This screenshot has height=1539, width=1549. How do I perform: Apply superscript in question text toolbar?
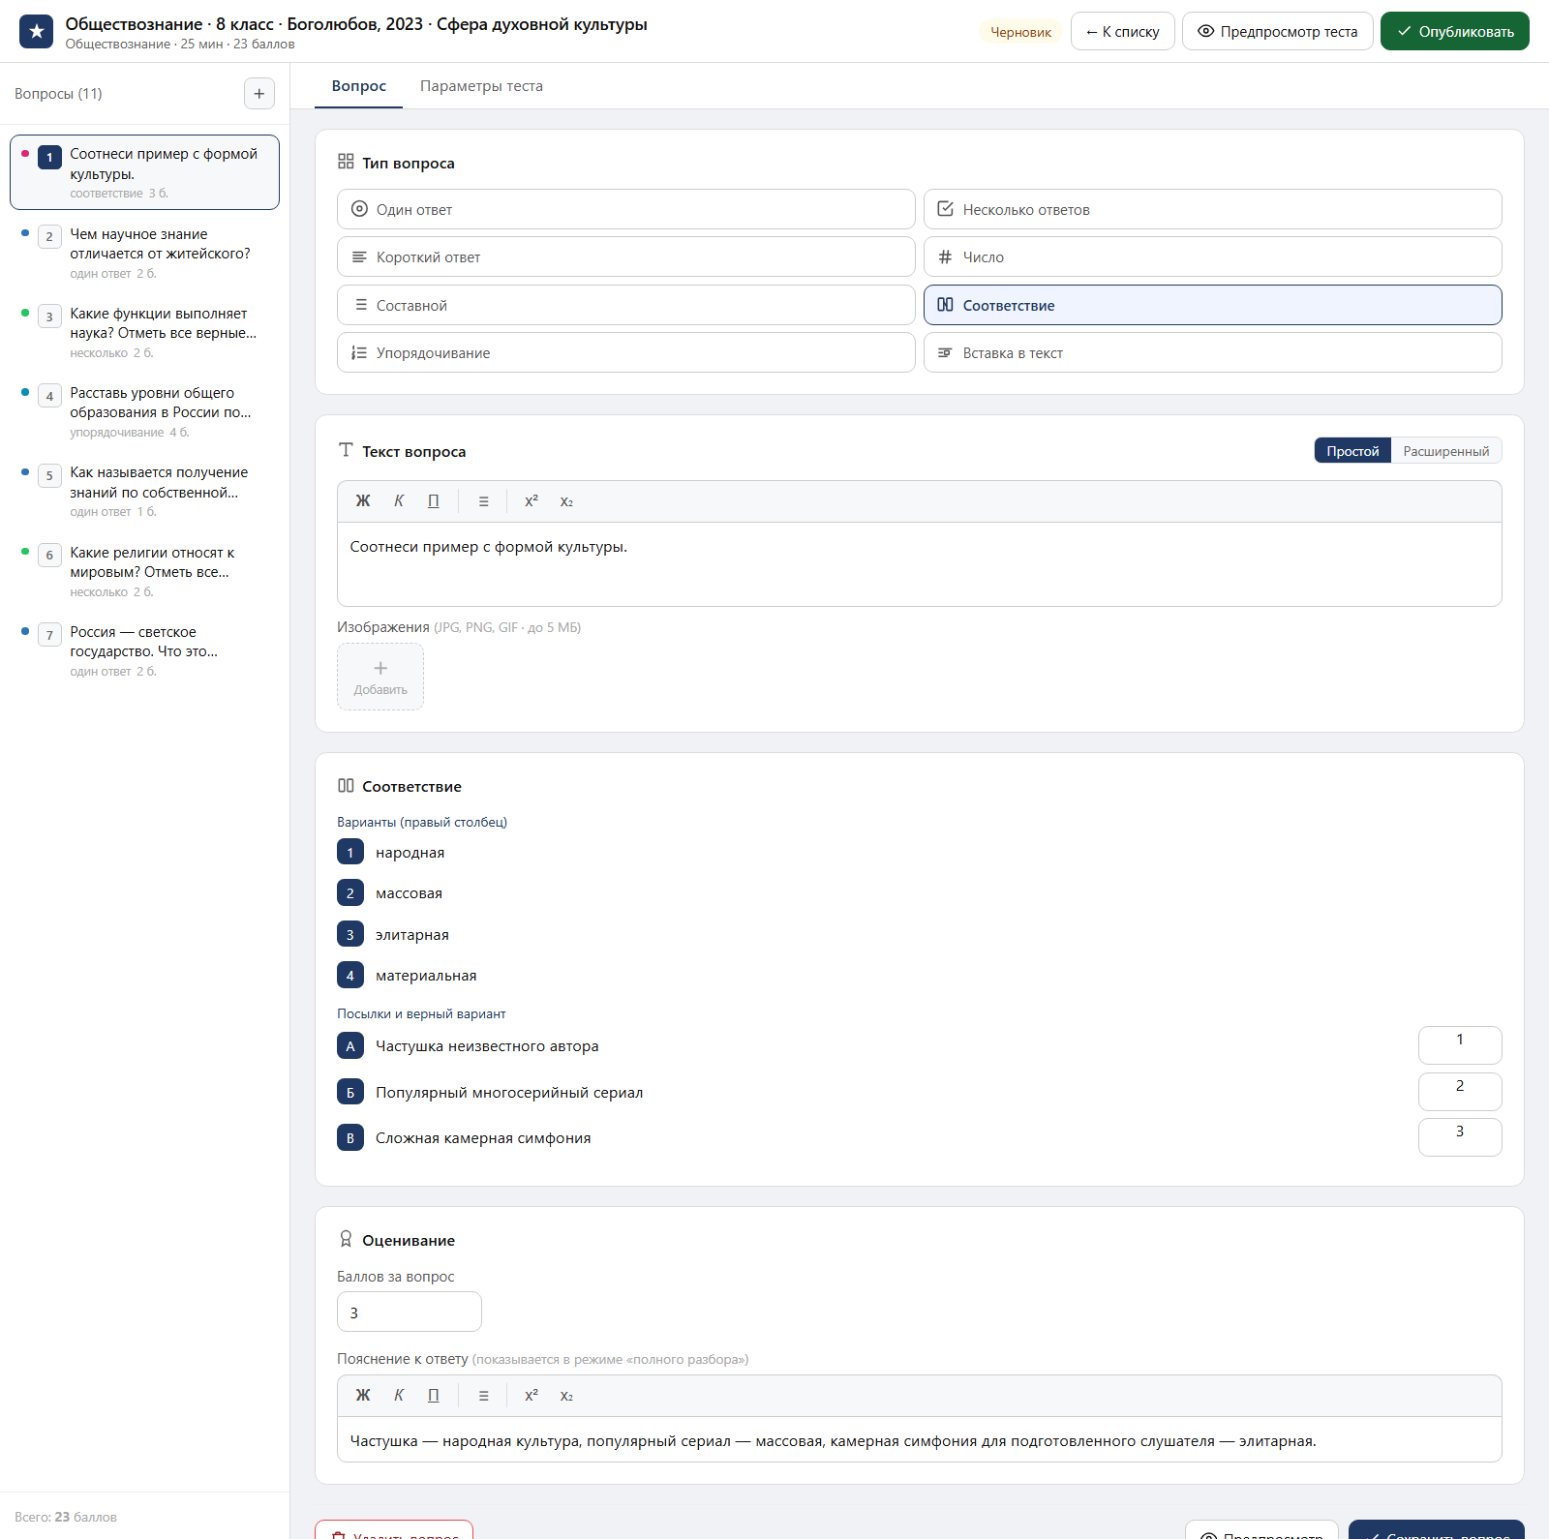(532, 501)
